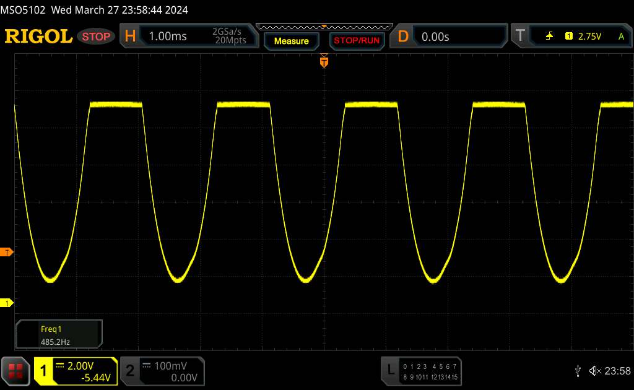Image resolution: width=634 pixels, height=390 pixels.
Task: Toggle channel 1 with its yellow label
Action: point(45,371)
